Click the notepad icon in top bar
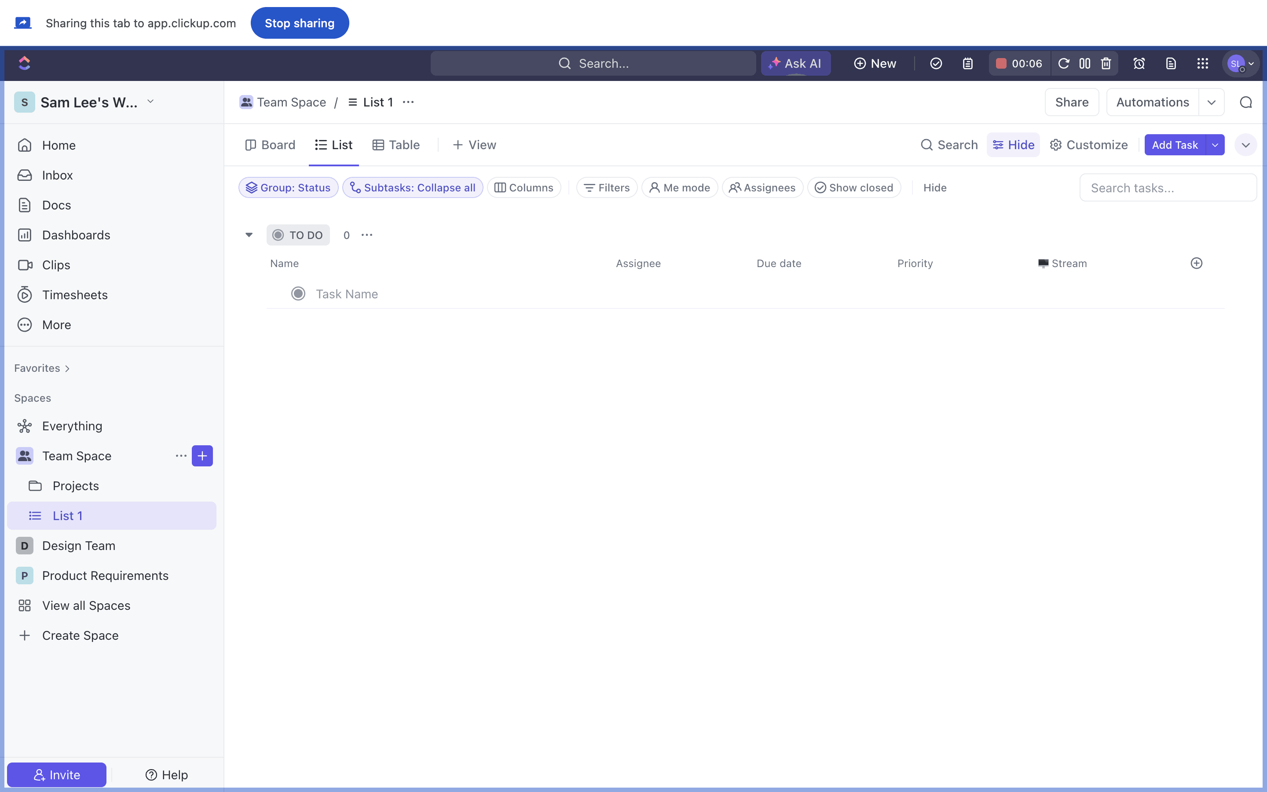This screenshot has width=1267, height=792. tap(967, 63)
